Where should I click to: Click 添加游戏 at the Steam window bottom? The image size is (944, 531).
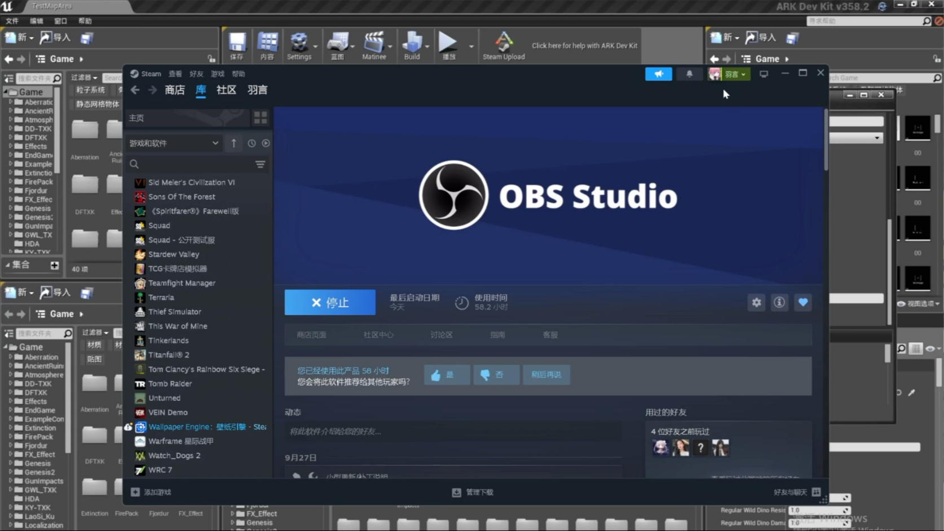tap(151, 492)
